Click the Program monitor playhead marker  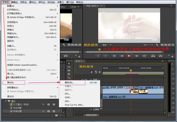[99, 50]
